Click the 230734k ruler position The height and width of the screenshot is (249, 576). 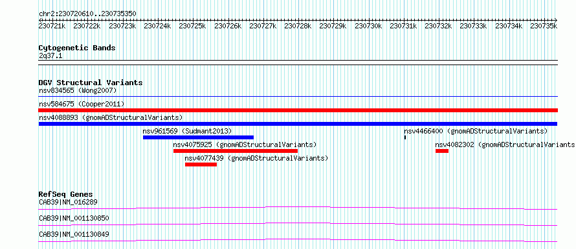pos(509,26)
